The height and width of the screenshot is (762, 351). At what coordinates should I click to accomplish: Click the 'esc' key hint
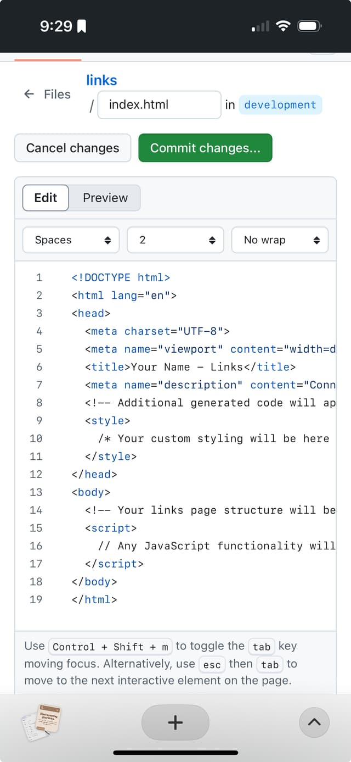click(212, 665)
